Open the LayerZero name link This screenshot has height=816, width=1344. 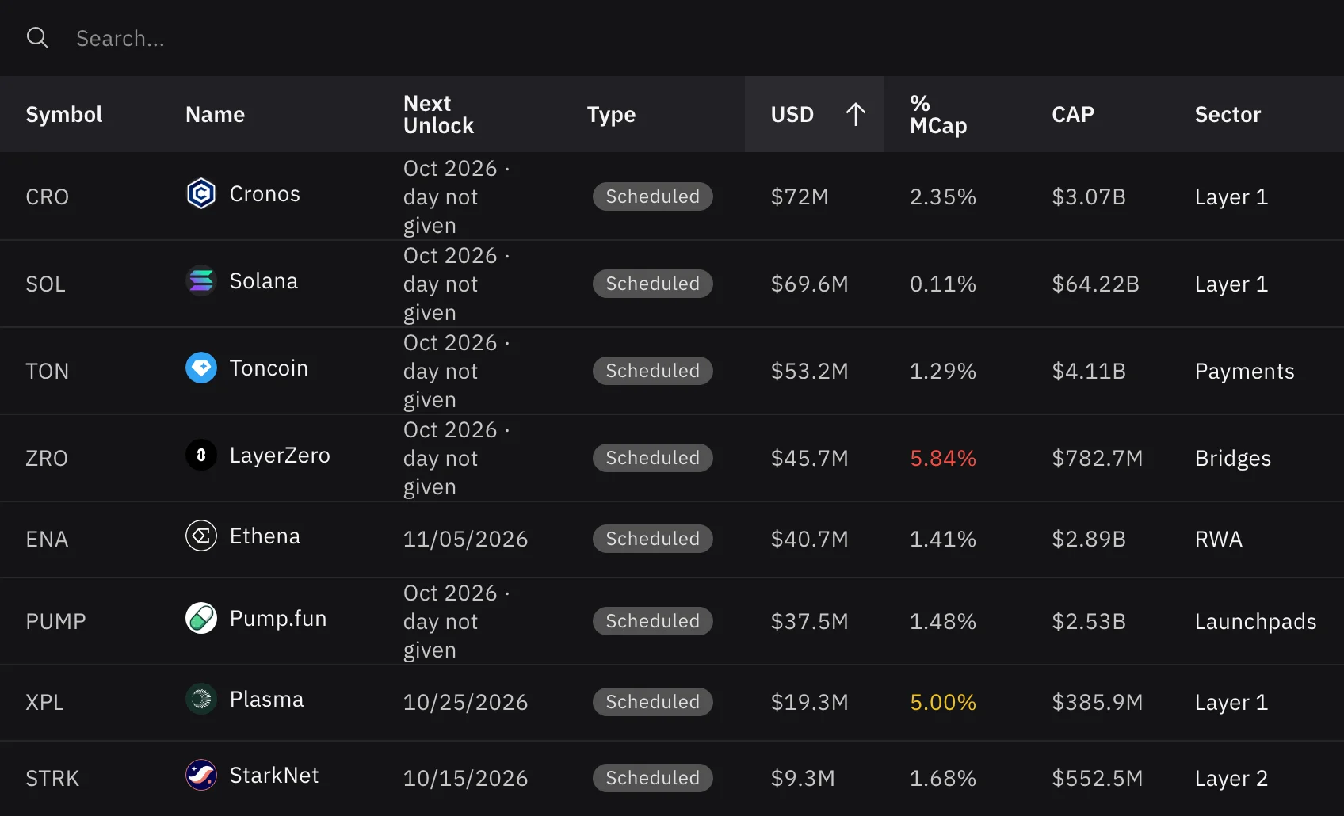click(x=280, y=456)
